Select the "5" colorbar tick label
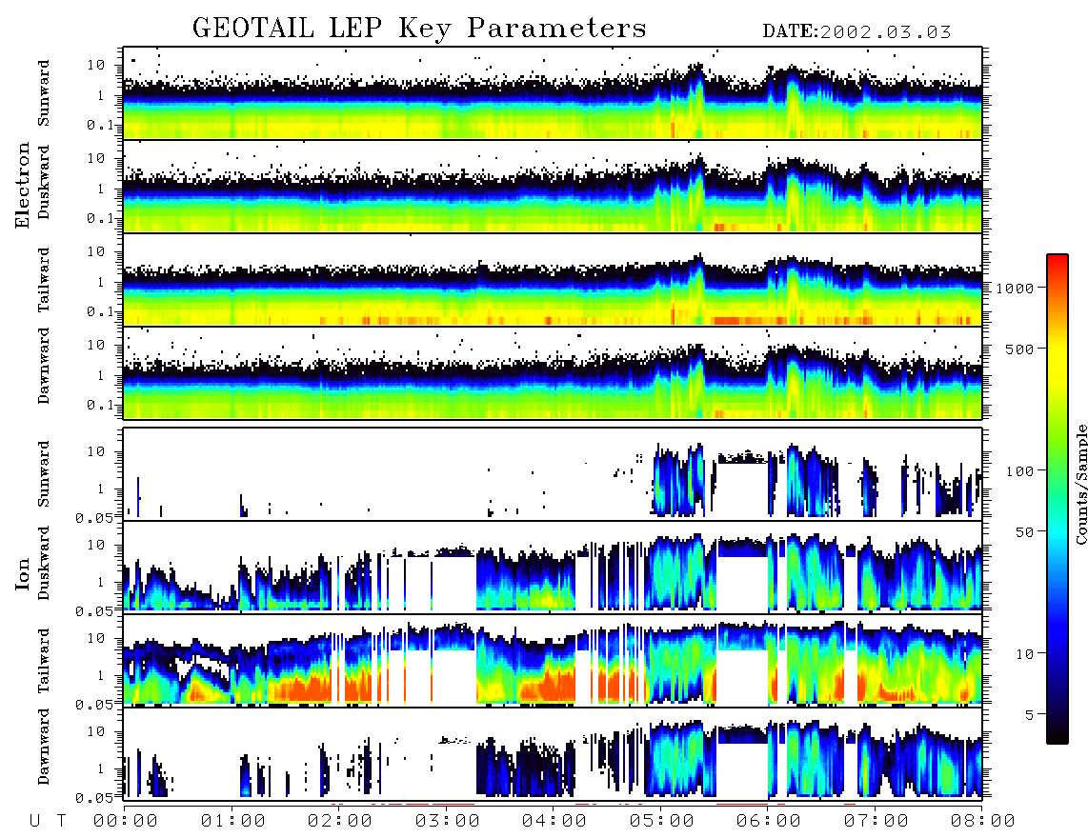 point(1030,714)
